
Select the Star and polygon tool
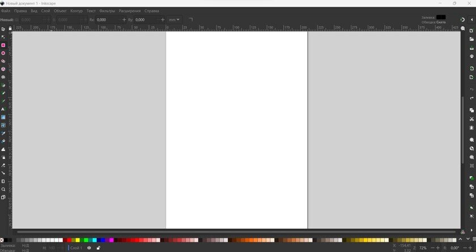(x=3, y=61)
